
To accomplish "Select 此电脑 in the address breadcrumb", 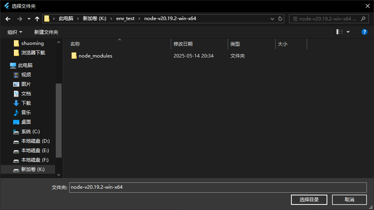I will [66, 19].
